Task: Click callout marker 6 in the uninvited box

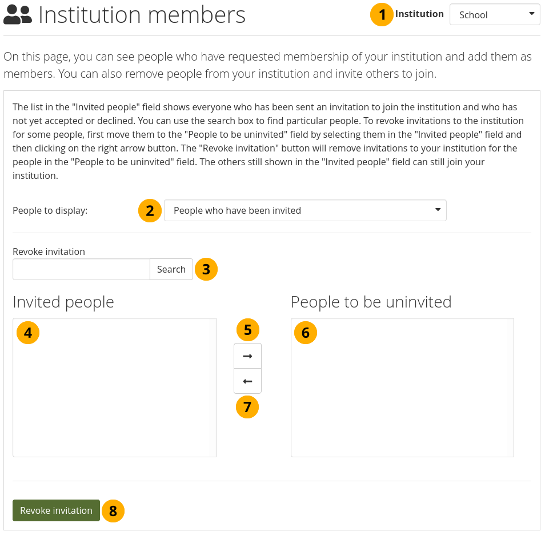Action: pos(306,332)
